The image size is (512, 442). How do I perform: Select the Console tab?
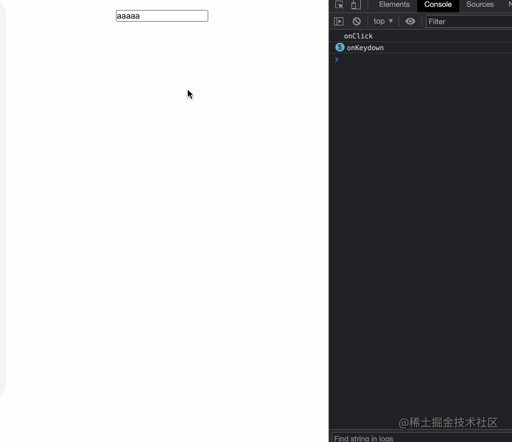point(438,4)
